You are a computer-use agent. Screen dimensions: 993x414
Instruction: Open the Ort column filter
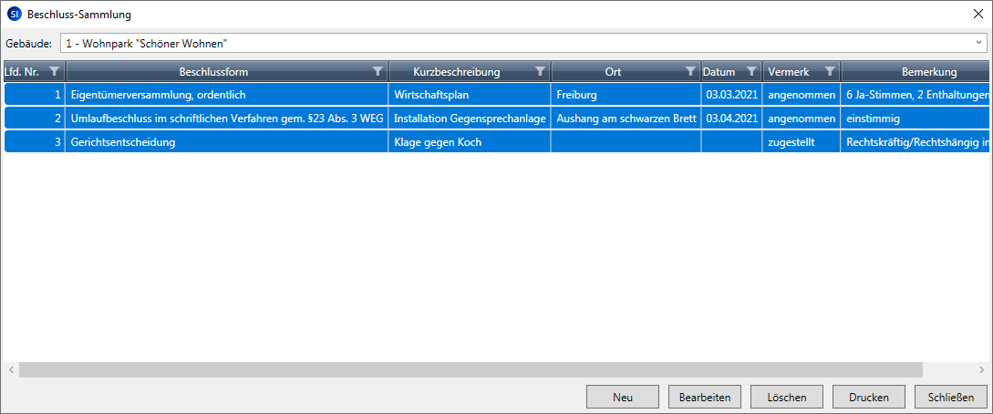(x=689, y=71)
